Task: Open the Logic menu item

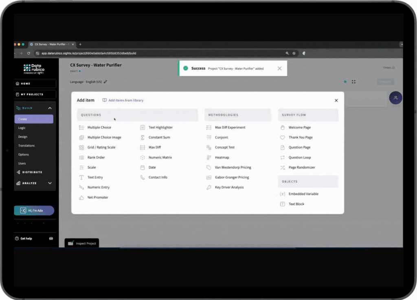Action: click(x=22, y=128)
